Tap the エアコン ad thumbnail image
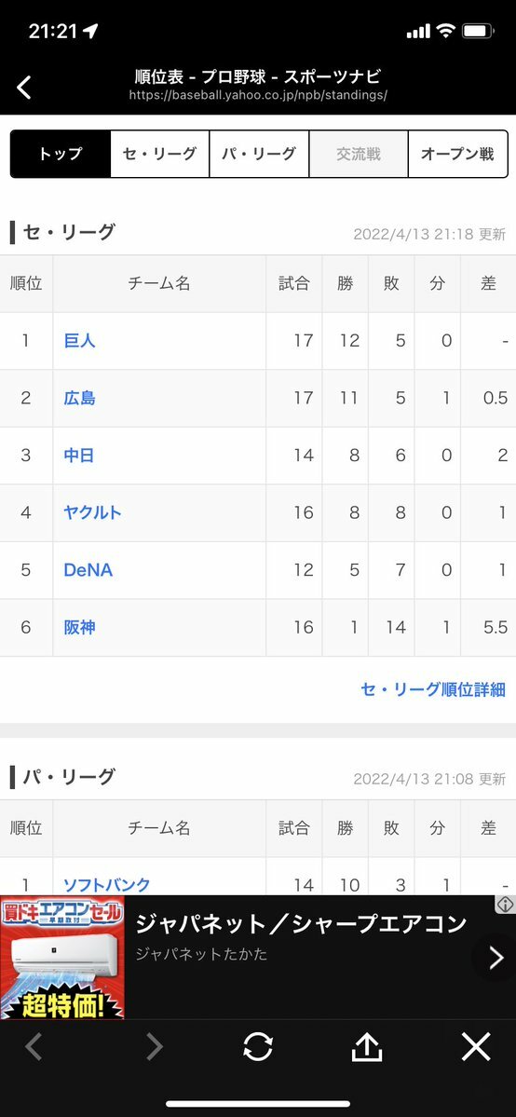 coord(62,958)
